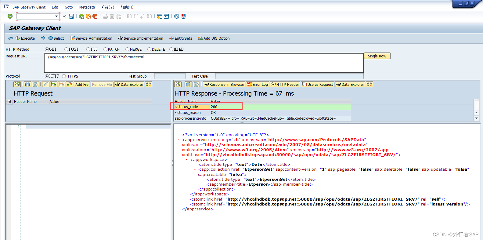Click the icon right of response Data Explorer

[369, 84]
